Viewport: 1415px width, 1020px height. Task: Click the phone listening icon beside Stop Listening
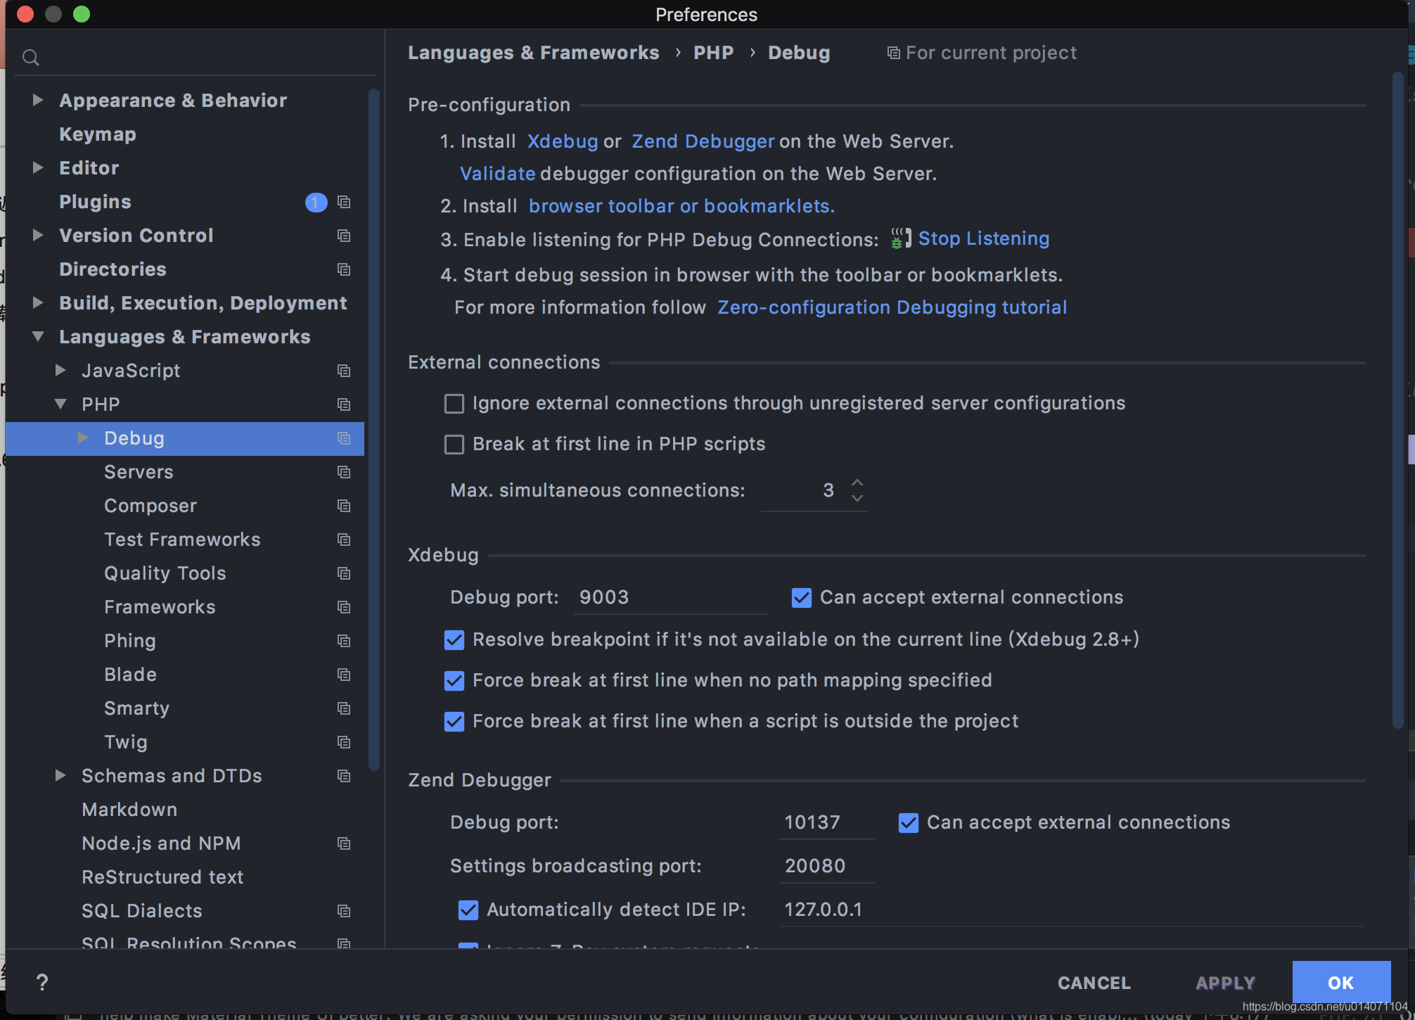coord(900,238)
